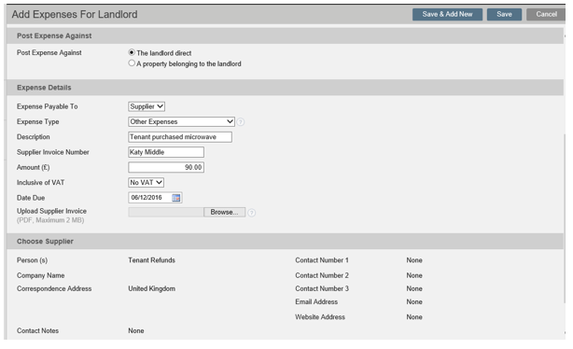573x349 pixels.
Task: Click the 'Contact Notes' label
Action: 37,330
